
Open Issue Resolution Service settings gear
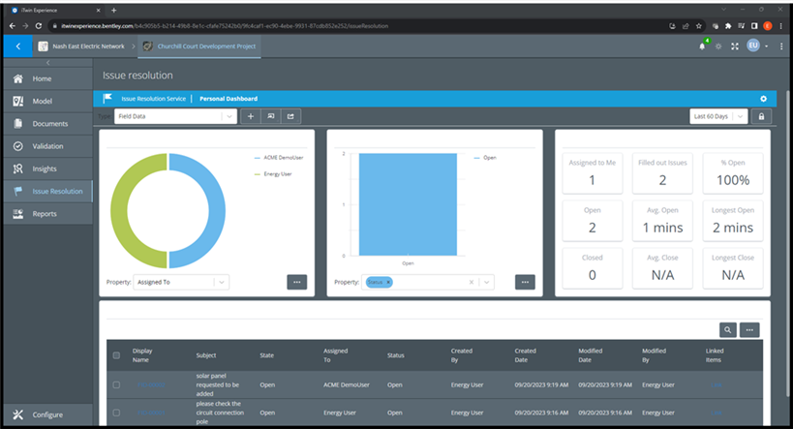coord(763,99)
